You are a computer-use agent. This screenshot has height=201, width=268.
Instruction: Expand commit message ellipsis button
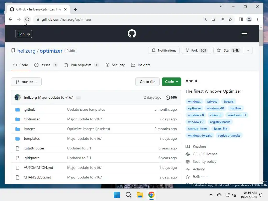pos(78,98)
